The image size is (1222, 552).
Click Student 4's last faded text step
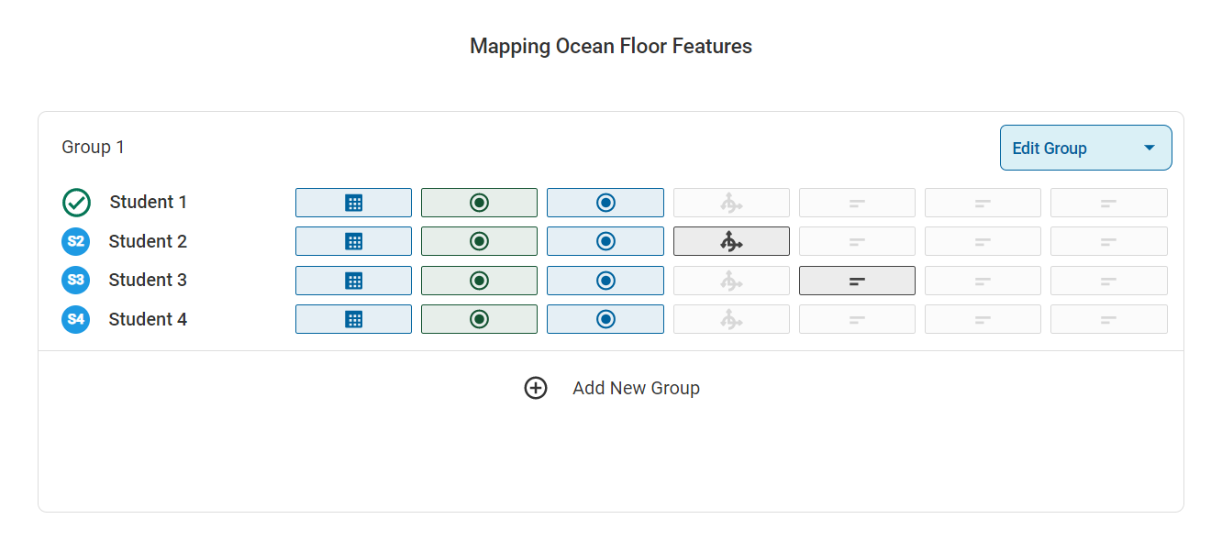(1108, 320)
